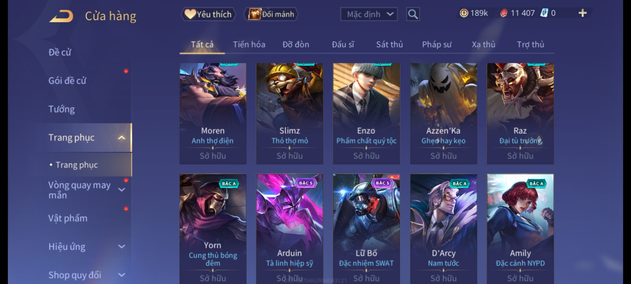Tap the blue voucher currency icon
The width and height of the screenshot is (631, 284).
pos(544,13)
